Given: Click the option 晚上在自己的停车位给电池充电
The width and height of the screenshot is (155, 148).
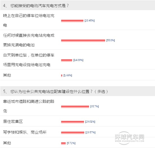Looking at the screenshot, I should [x=29, y=20].
